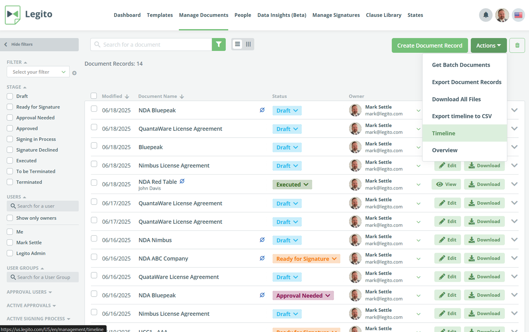
Task: Switch to list view layout
Action: tap(237, 44)
